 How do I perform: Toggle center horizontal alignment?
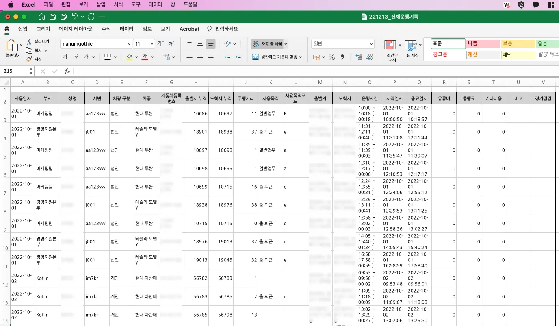click(x=200, y=57)
